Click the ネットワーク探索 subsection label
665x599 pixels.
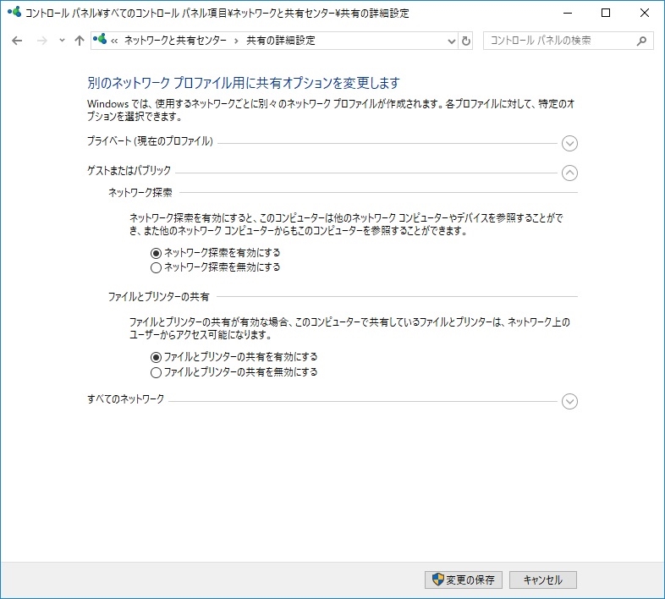140,193
